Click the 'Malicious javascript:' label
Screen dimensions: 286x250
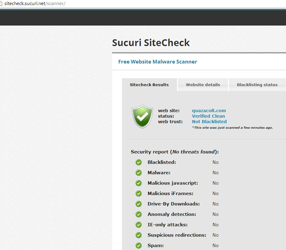tap(173, 183)
